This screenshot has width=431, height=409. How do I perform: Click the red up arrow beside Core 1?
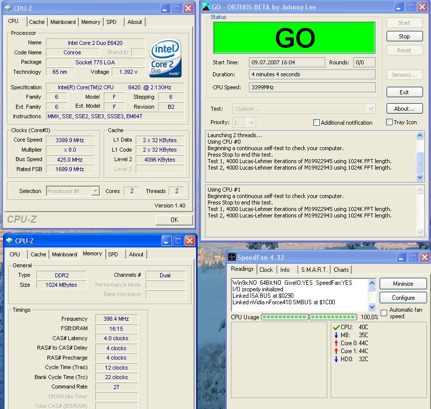336,351
